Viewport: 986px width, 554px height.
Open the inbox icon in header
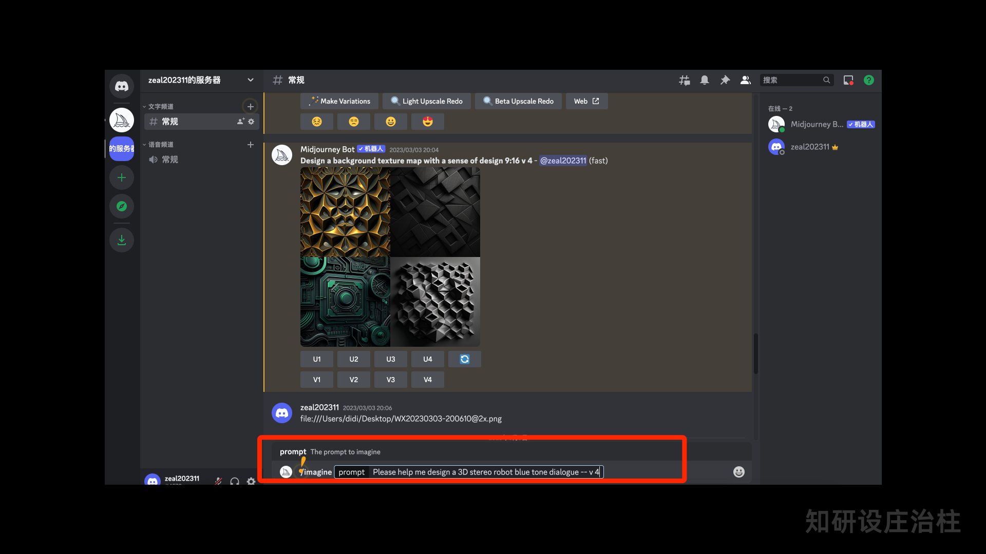[848, 80]
